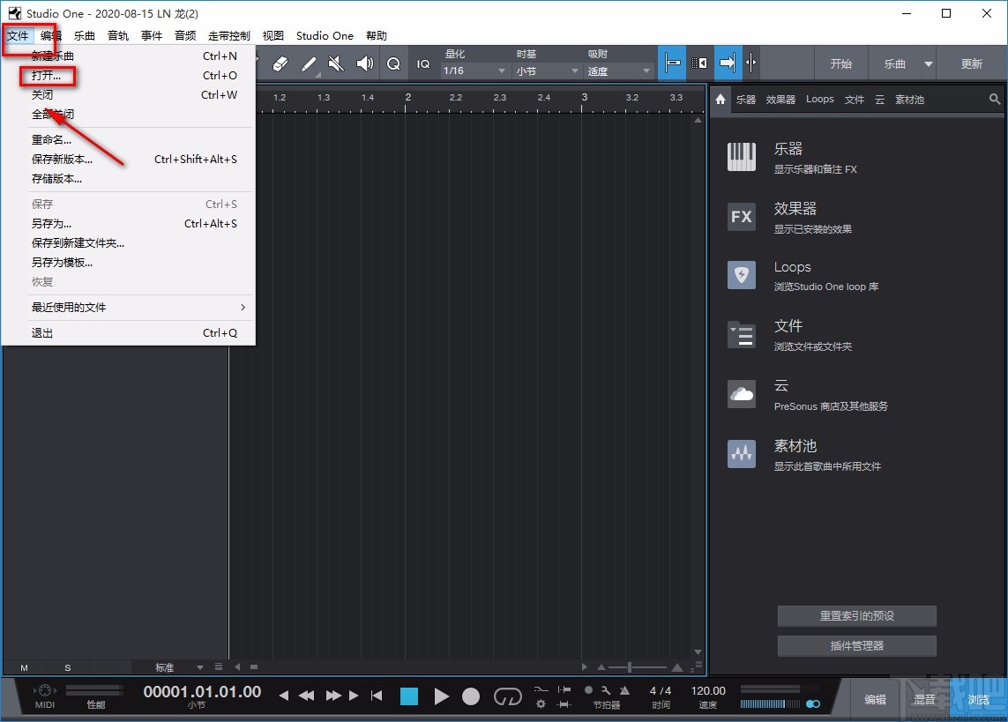This screenshot has width=1008, height=722.
Task: Click the 更新 update button
Action: pyautogui.click(x=971, y=63)
